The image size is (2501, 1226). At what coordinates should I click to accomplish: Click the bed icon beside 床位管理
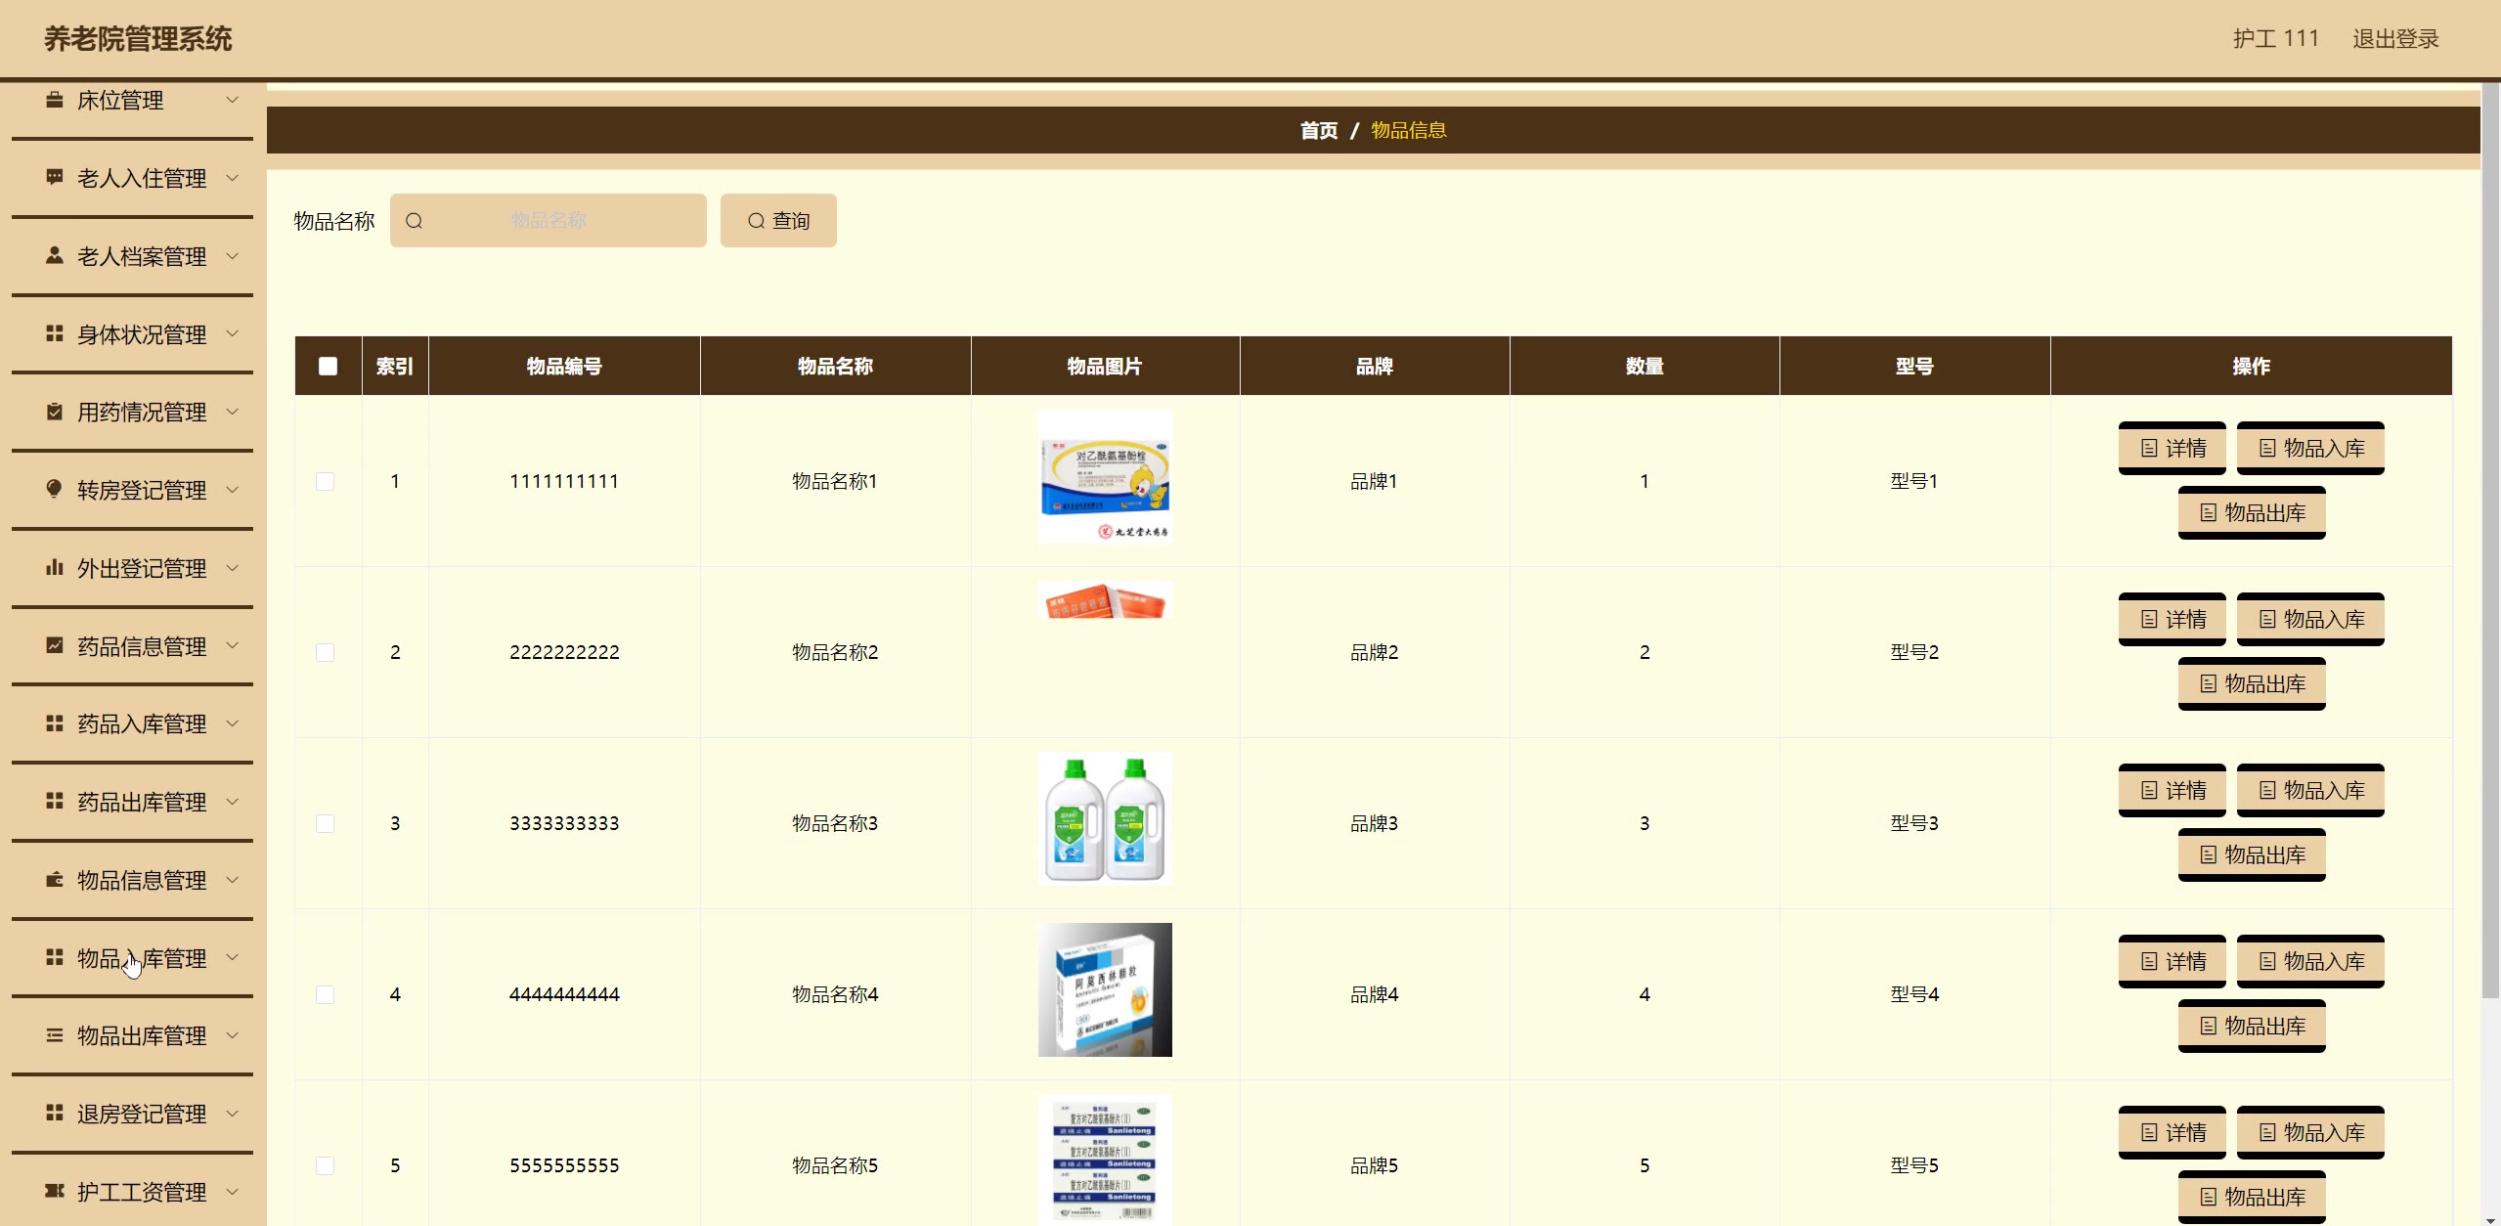click(x=55, y=100)
